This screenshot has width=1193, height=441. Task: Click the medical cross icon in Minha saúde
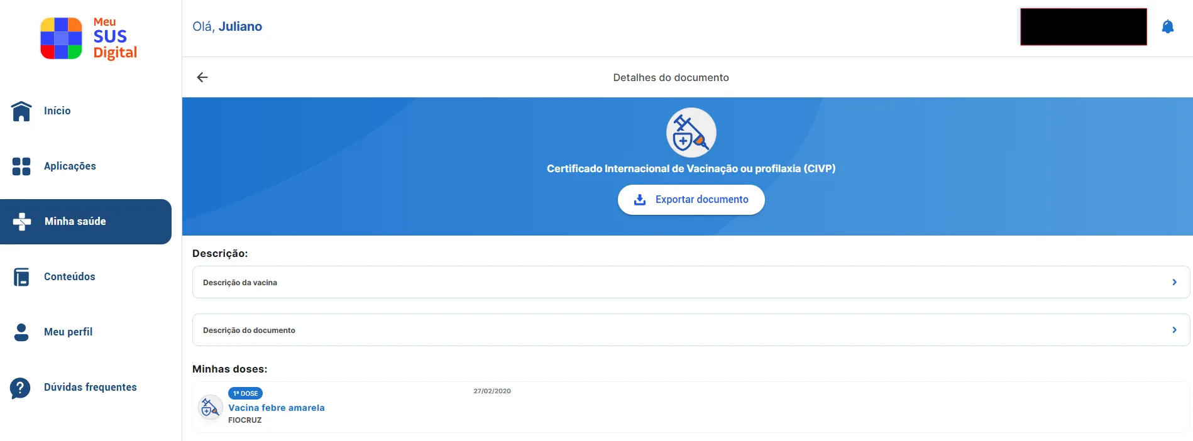22,222
